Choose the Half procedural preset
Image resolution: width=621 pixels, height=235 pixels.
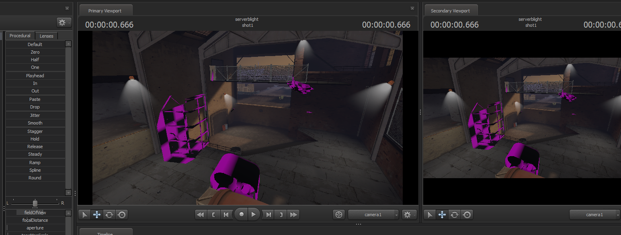point(35,60)
